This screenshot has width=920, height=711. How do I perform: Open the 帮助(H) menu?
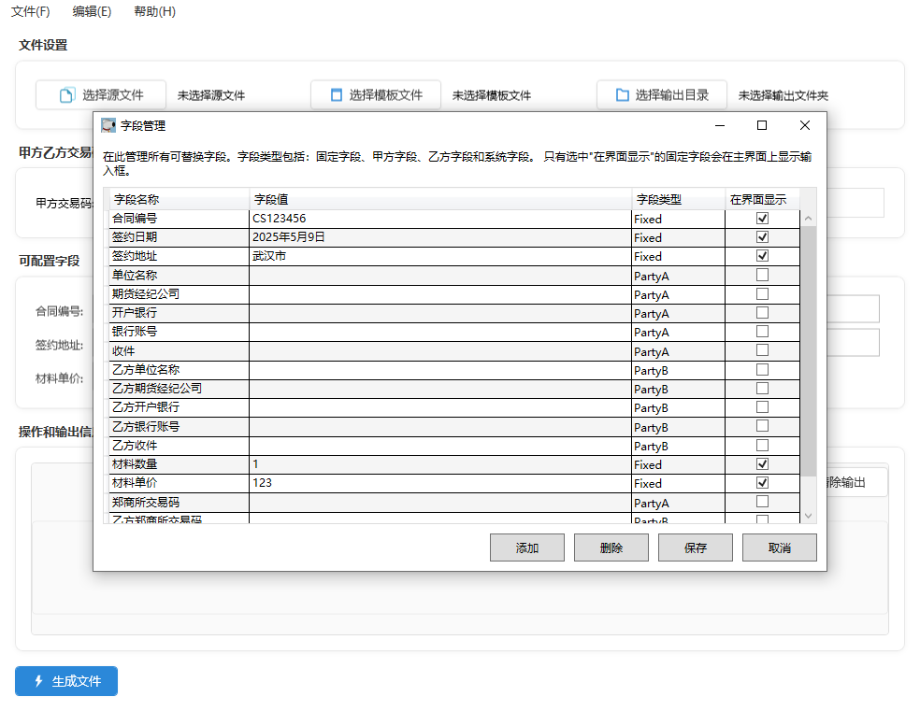(x=154, y=11)
